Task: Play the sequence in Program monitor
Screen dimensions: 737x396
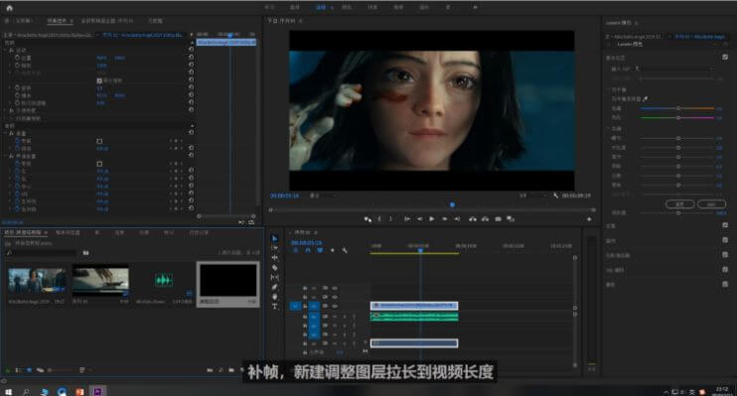Action: (x=431, y=219)
